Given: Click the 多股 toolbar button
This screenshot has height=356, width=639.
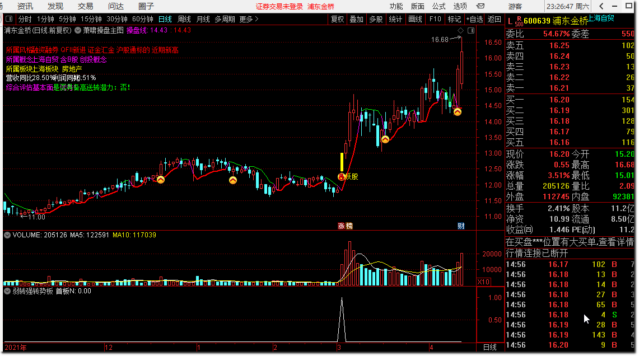Looking at the screenshot, I should click(x=376, y=19).
